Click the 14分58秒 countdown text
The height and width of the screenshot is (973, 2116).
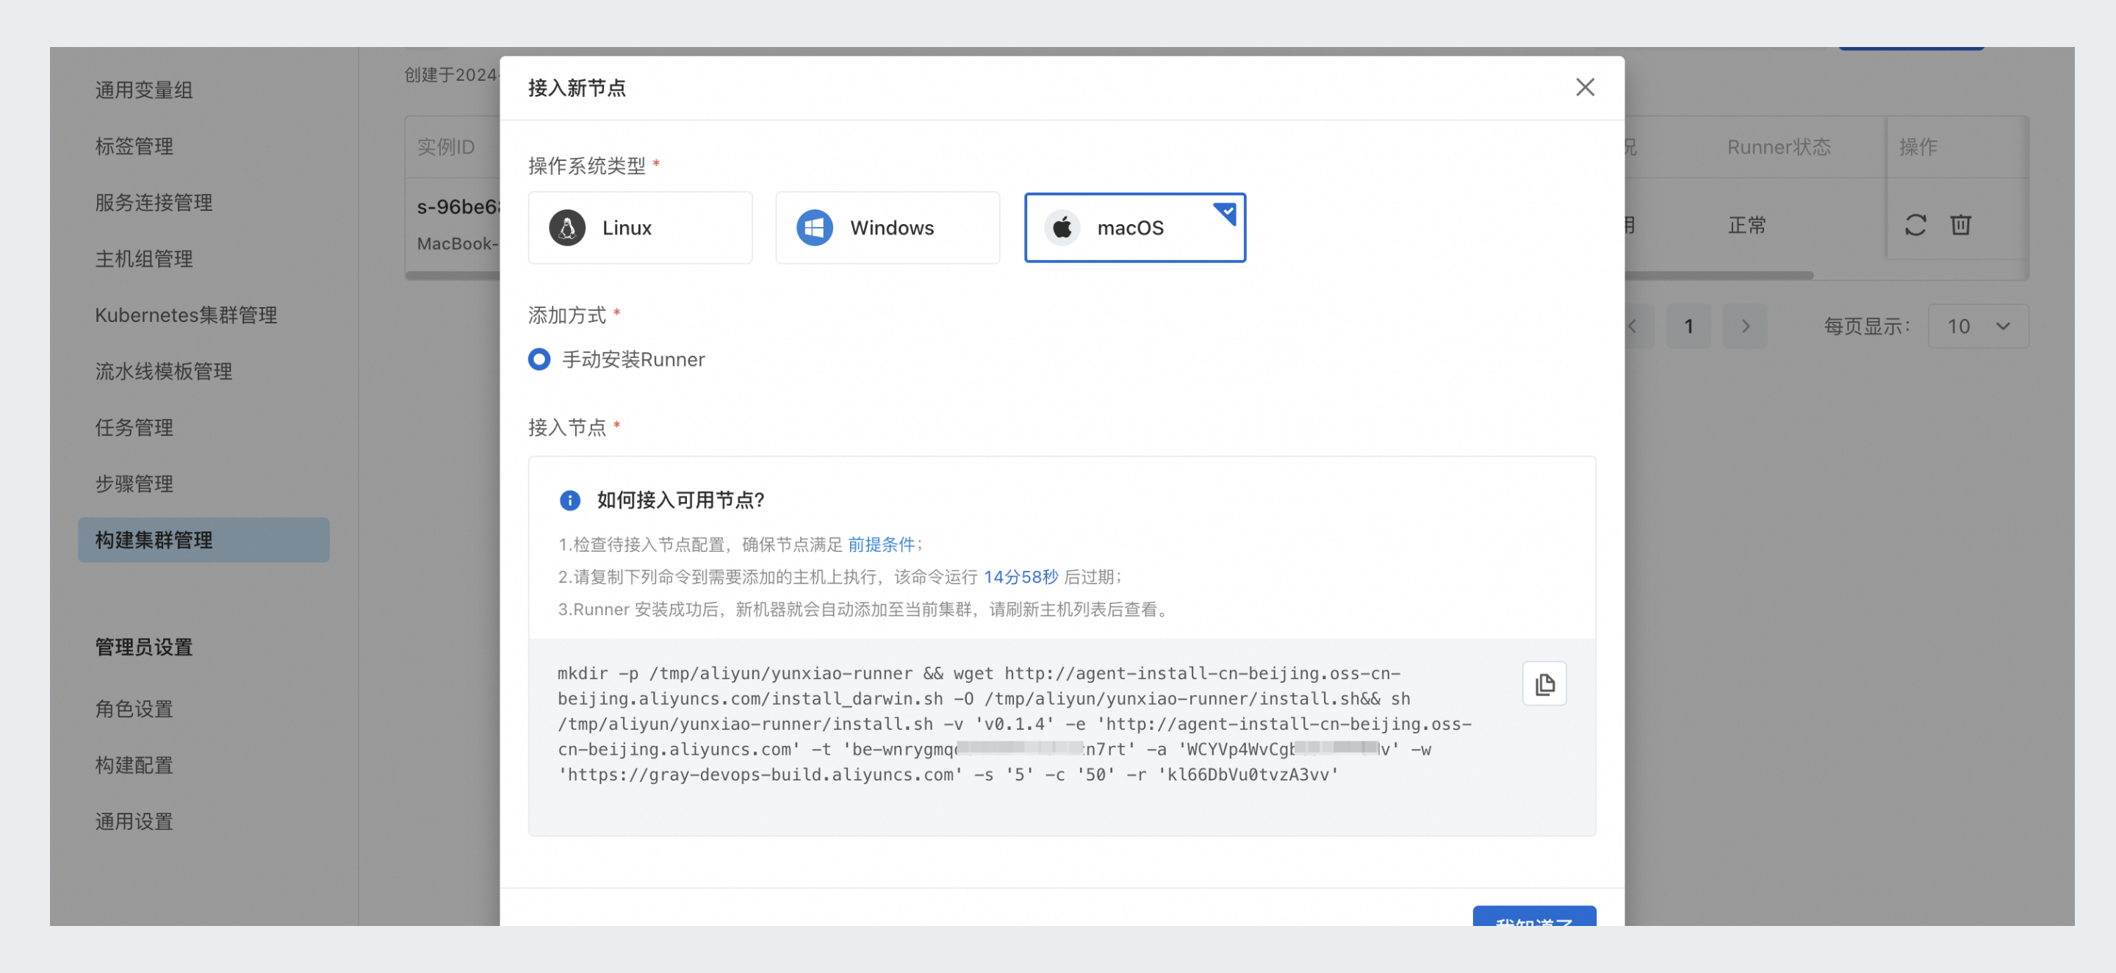click(x=1021, y=577)
